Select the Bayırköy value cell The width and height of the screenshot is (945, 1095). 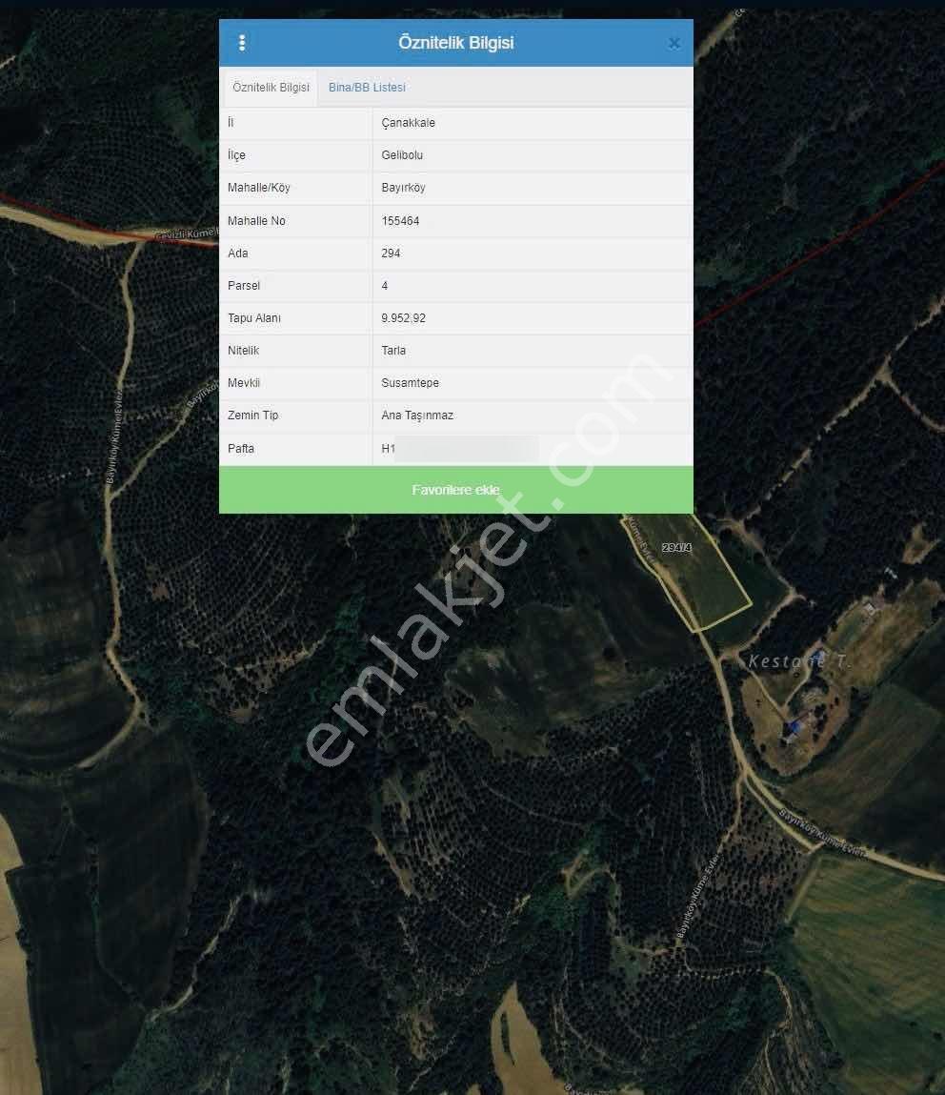click(x=533, y=188)
